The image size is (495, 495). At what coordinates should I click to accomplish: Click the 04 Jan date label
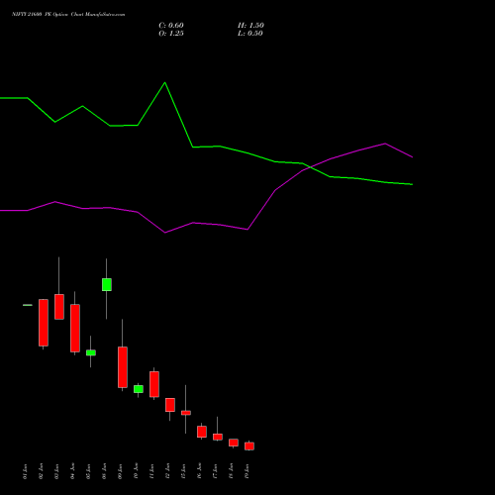click(x=72, y=471)
